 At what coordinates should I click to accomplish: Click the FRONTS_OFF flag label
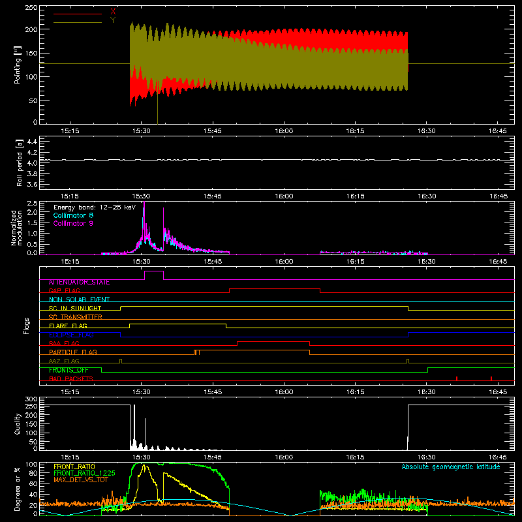(69, 370)
